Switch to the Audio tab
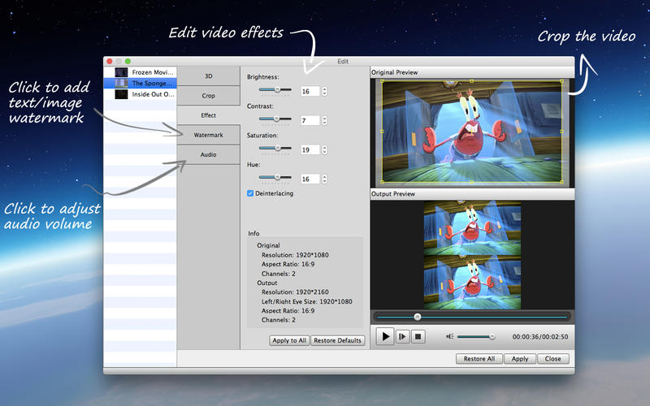Screen dimensions: 650x406 click(x=209, y=154)
